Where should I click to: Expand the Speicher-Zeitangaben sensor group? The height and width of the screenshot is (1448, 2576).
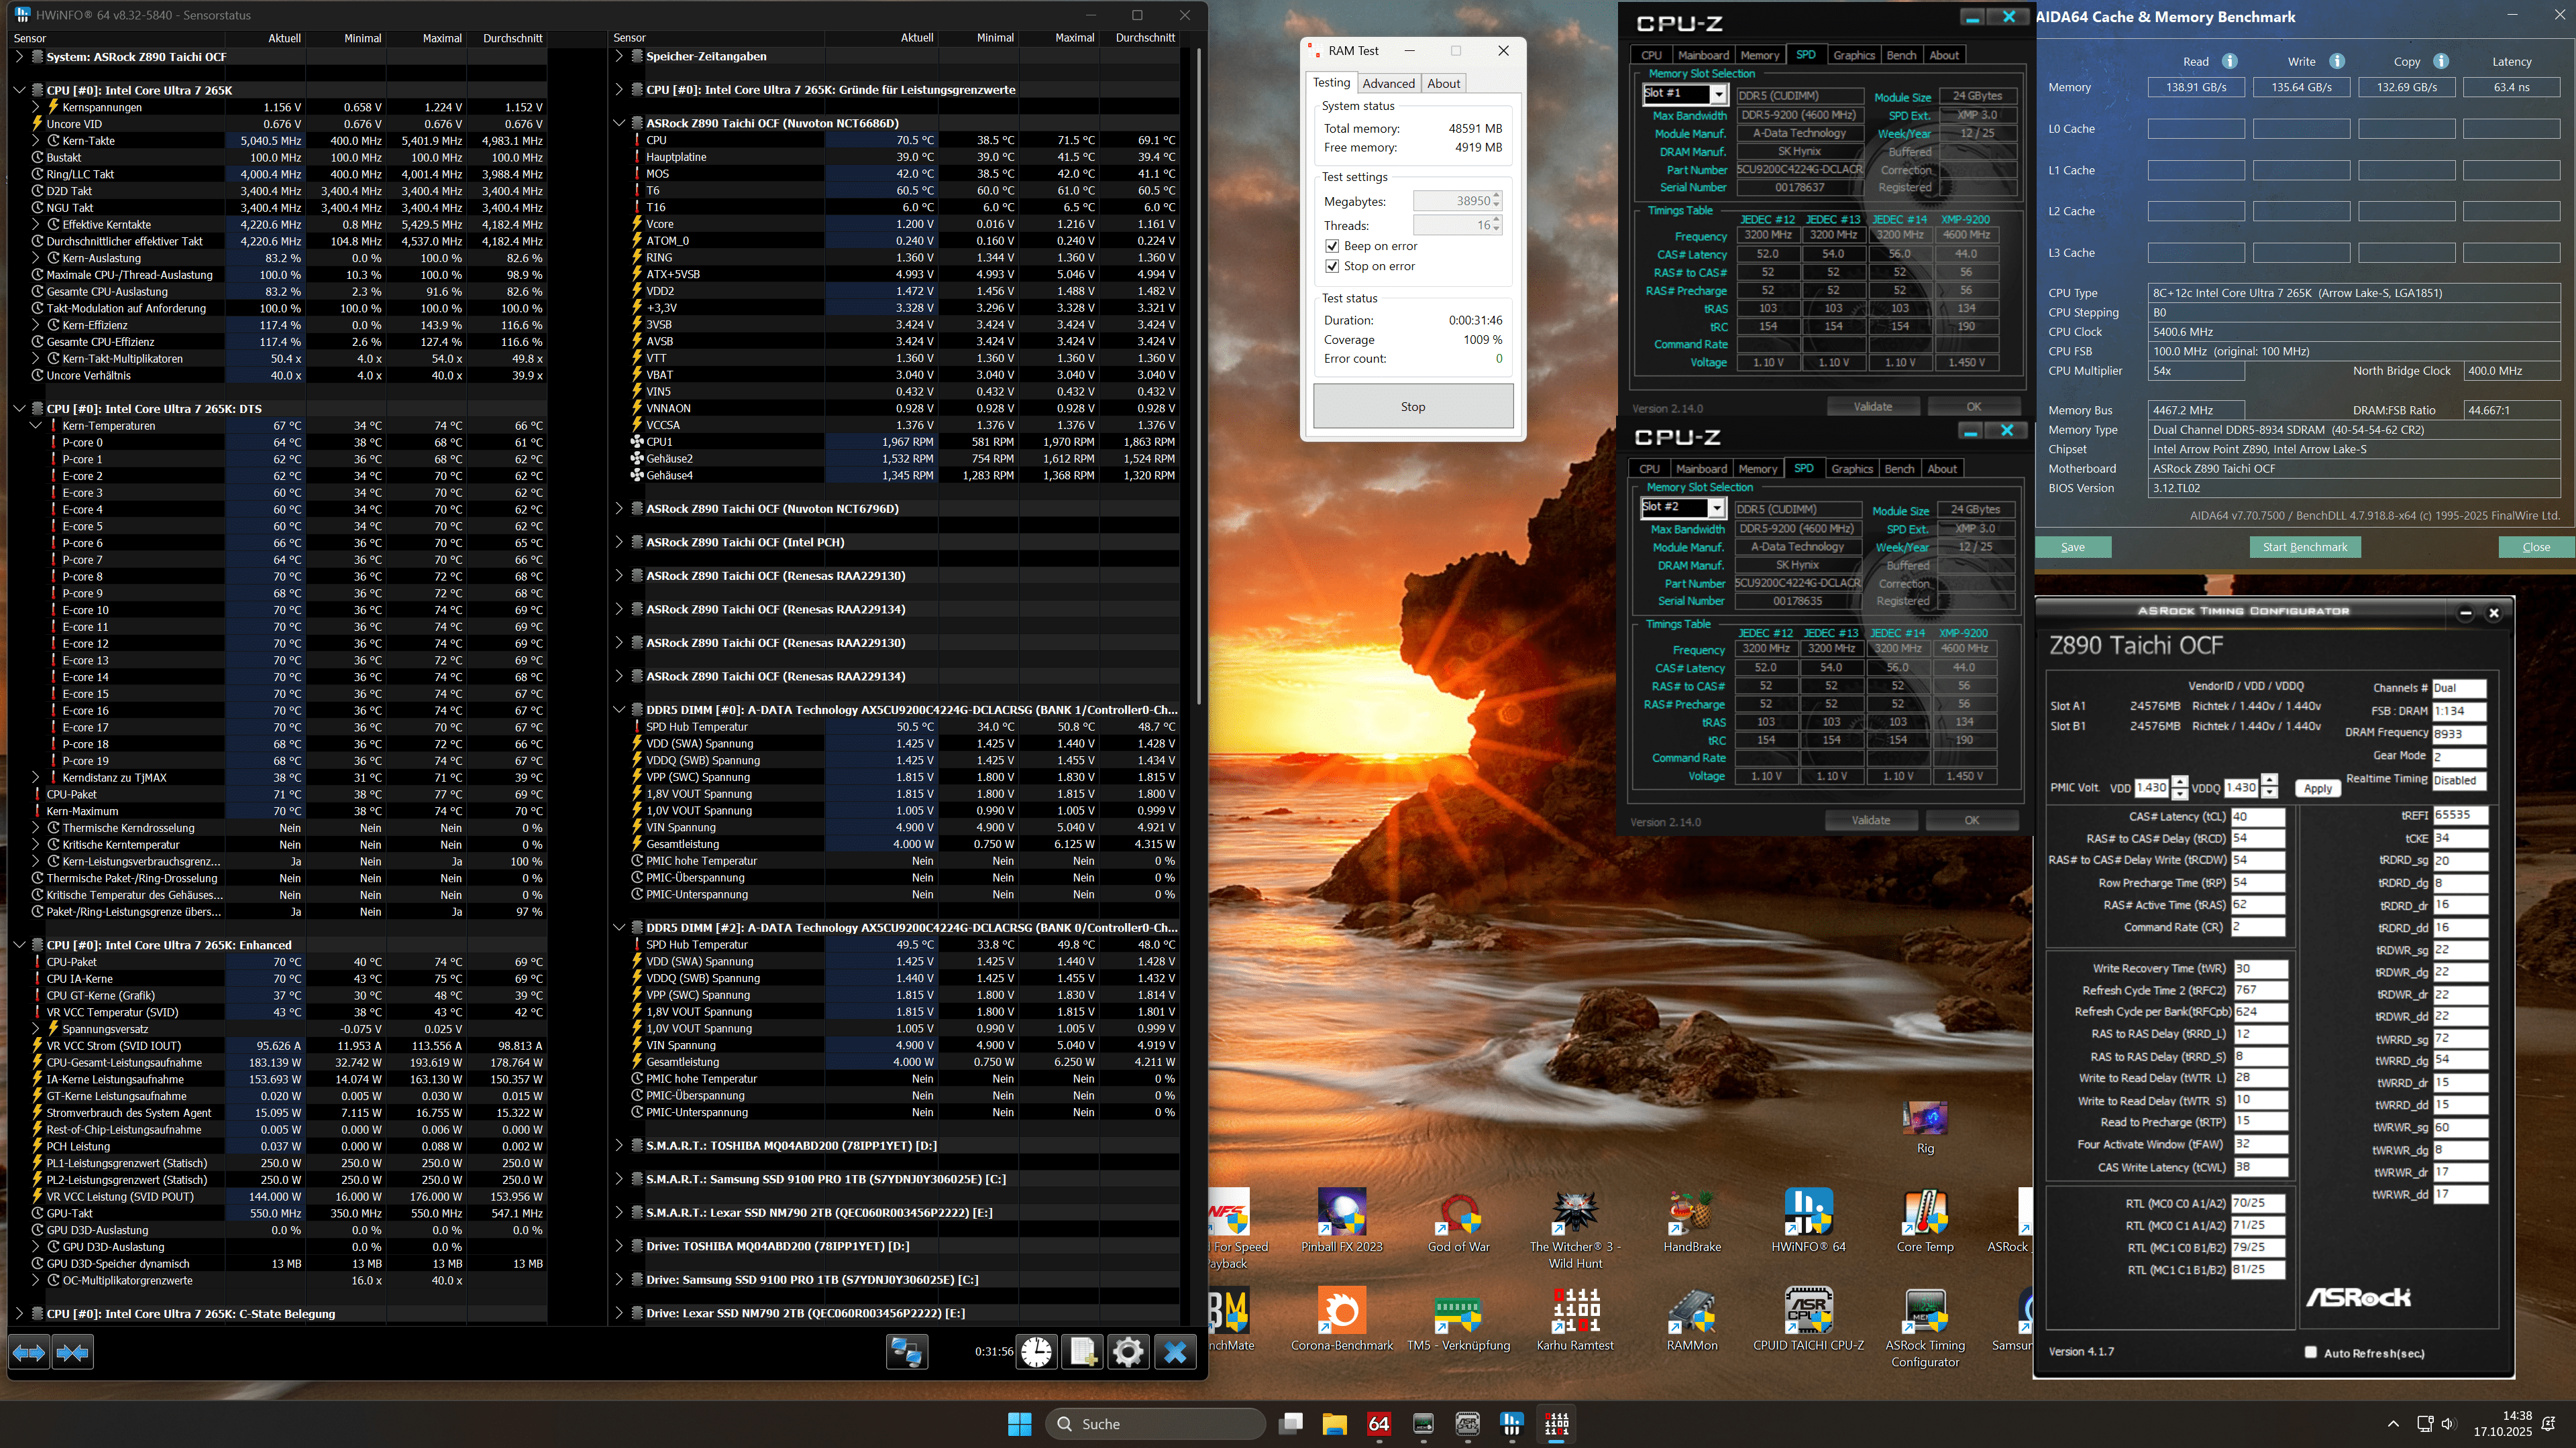619,56
